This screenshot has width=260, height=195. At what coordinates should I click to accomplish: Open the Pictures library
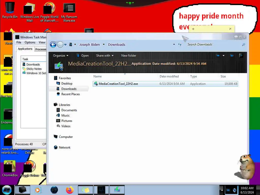click(x=64, y=121)
